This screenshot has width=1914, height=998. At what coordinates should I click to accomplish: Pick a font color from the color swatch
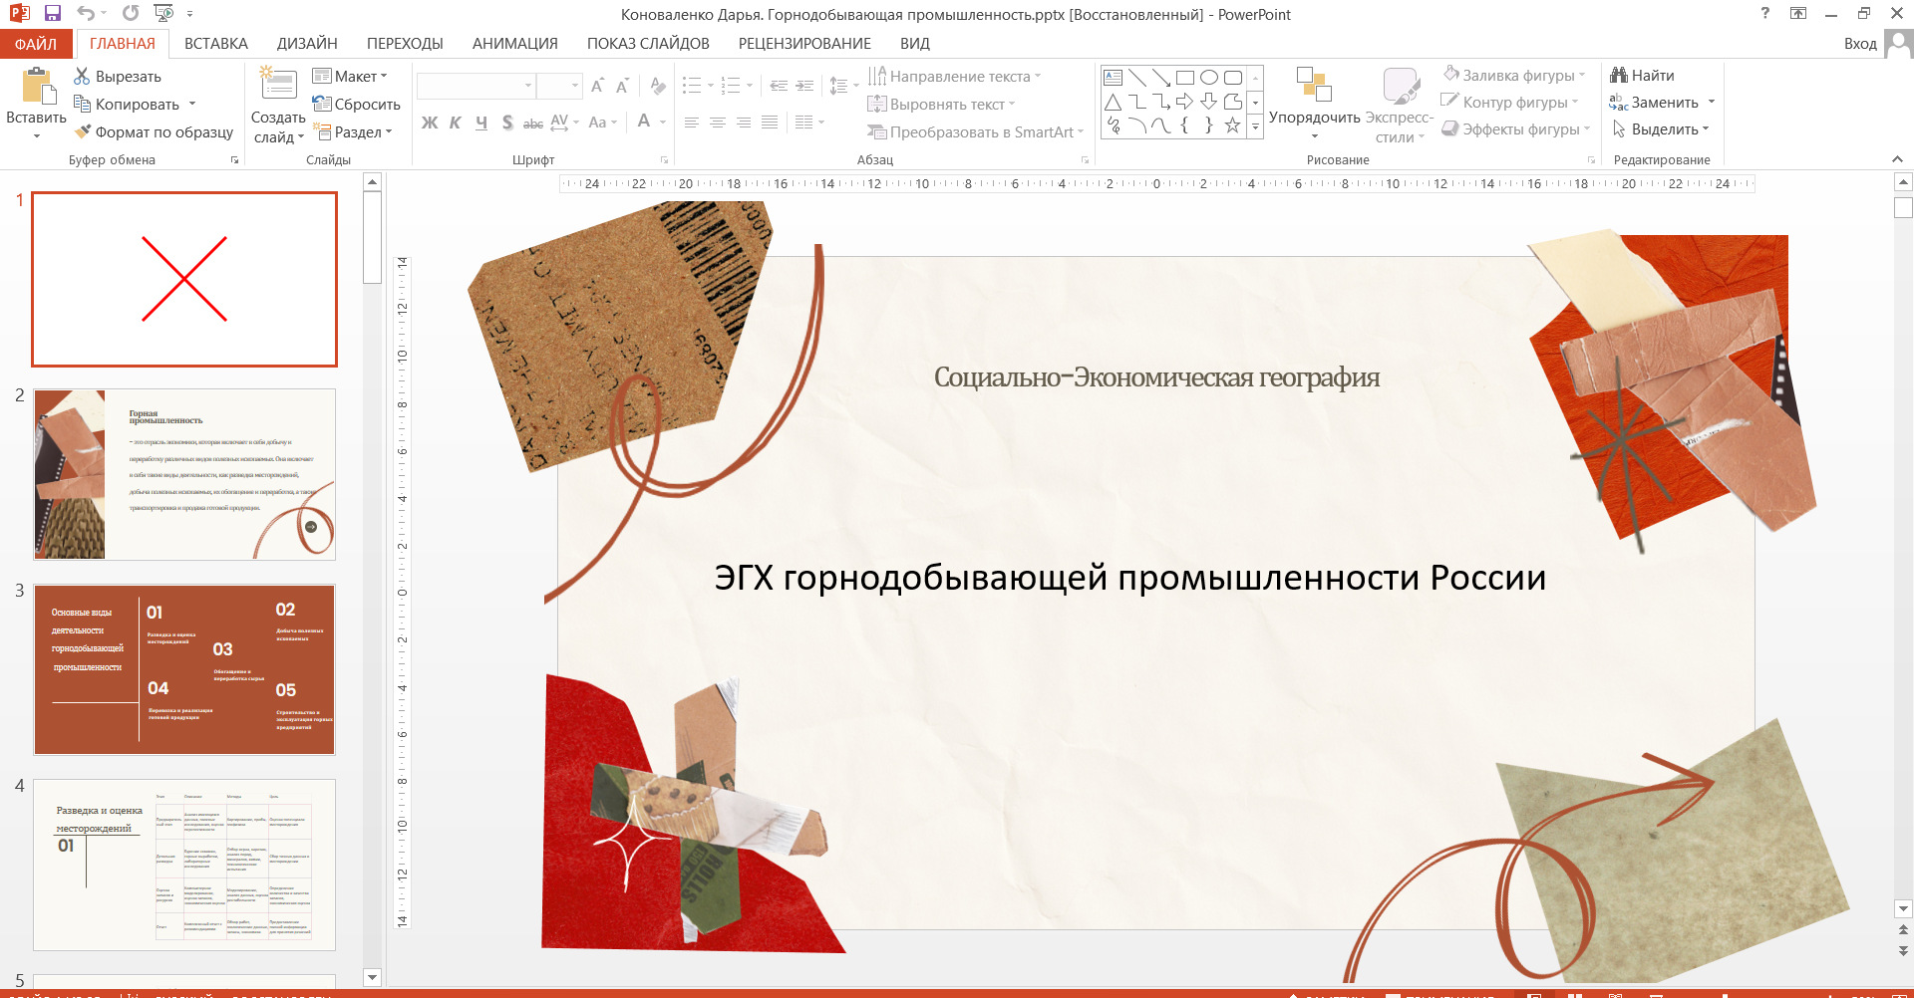646,122
